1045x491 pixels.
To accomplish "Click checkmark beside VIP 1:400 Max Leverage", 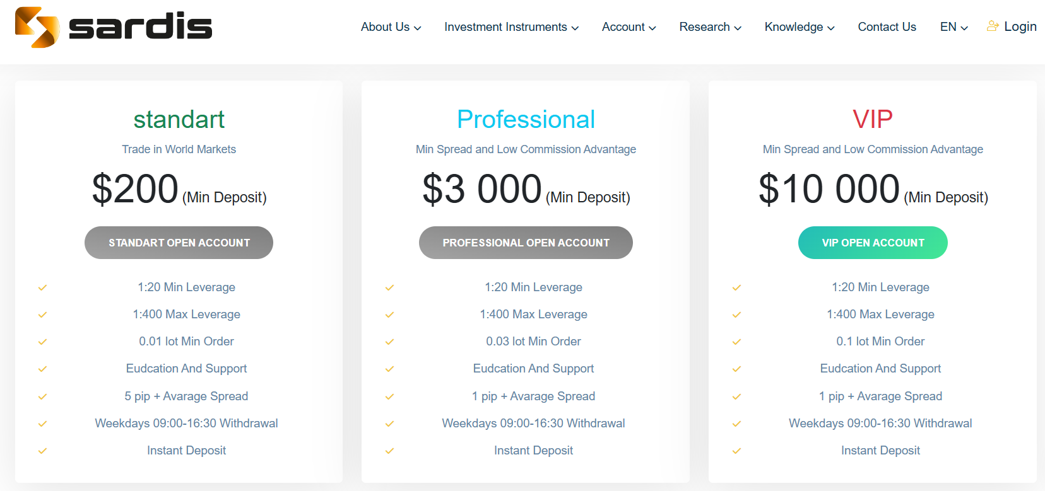I will (736, 315).
